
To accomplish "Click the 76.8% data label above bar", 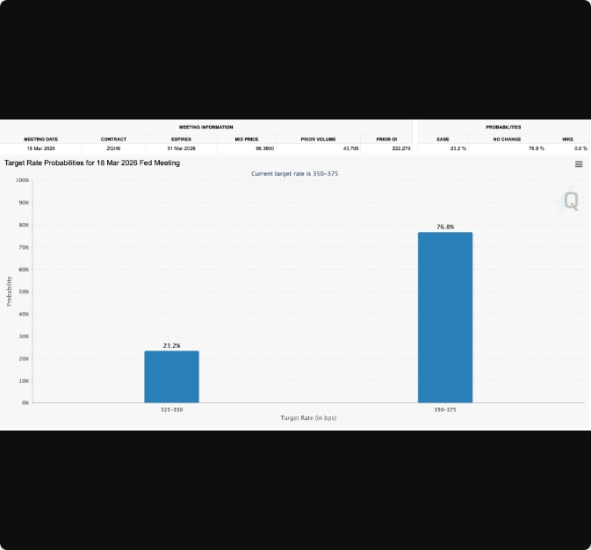I will point(445,227).
